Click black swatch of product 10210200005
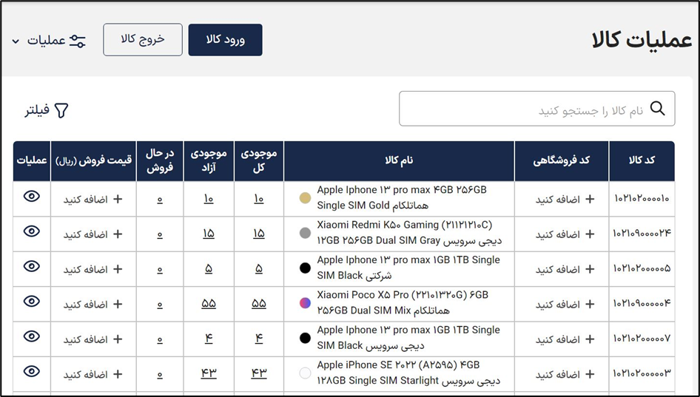 tap(305, 268)
